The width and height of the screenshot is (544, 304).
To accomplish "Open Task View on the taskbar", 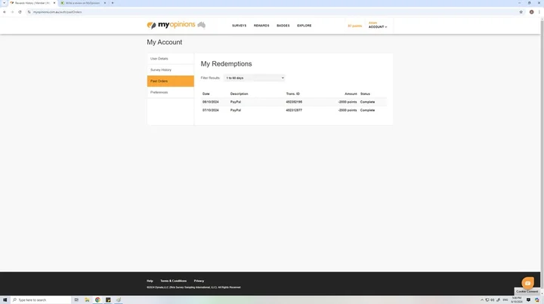I will pyautogui.click(x=76, y=299).
